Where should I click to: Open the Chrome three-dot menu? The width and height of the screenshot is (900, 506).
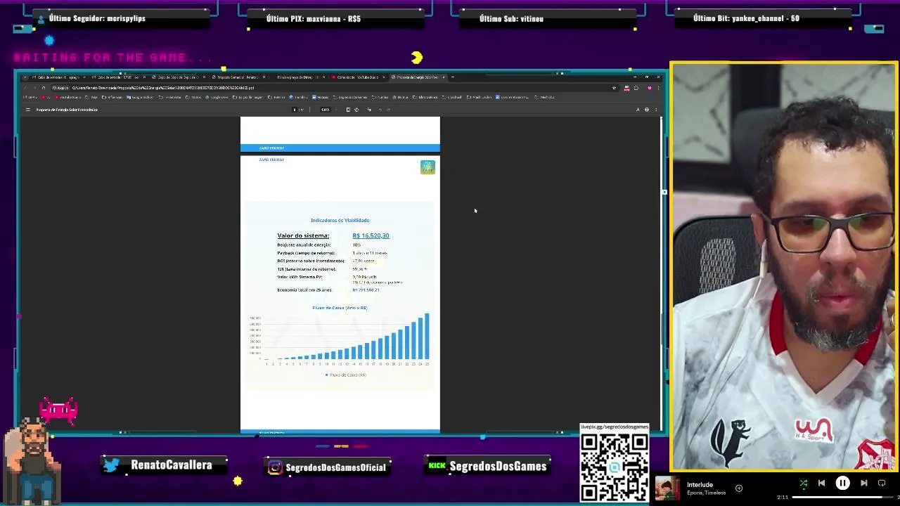point(658,88)
